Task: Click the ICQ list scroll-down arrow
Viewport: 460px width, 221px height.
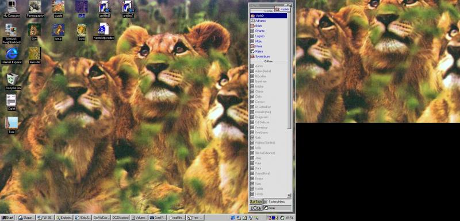Action: pyautogui.click(x=289, y=195)
